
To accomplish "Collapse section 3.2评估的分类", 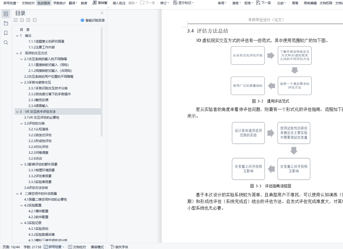I will [x=22, y=123].
